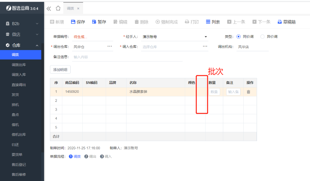Open the drafts box (草稿箱)

click(280, 22)
